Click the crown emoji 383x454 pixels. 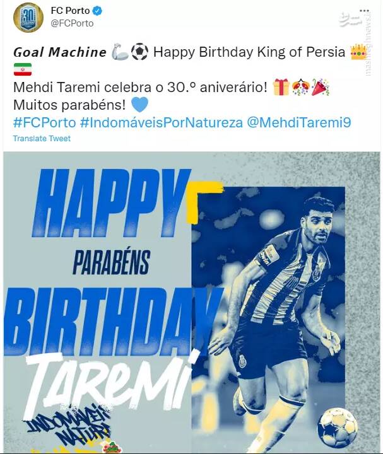(x=359, y=52)
